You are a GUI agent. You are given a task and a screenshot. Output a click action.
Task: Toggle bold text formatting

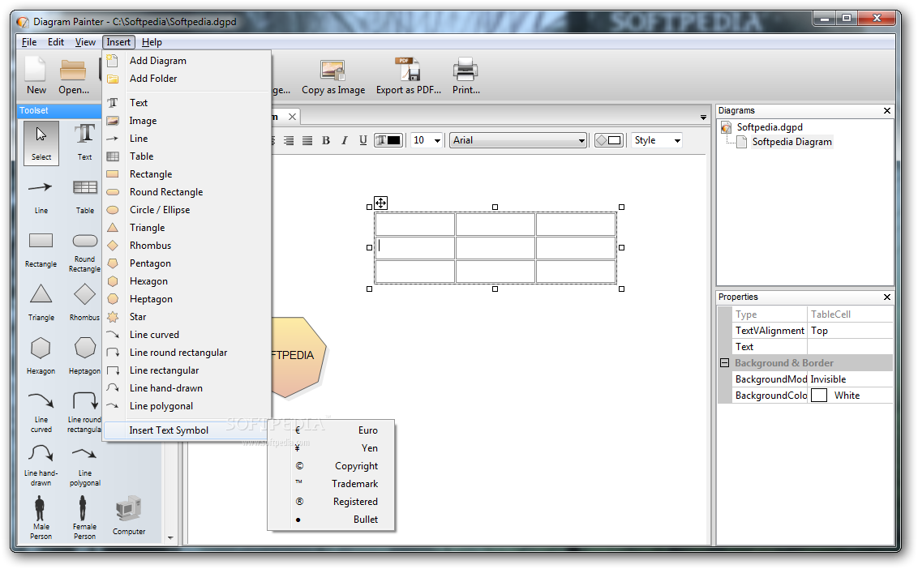[326, 140]
